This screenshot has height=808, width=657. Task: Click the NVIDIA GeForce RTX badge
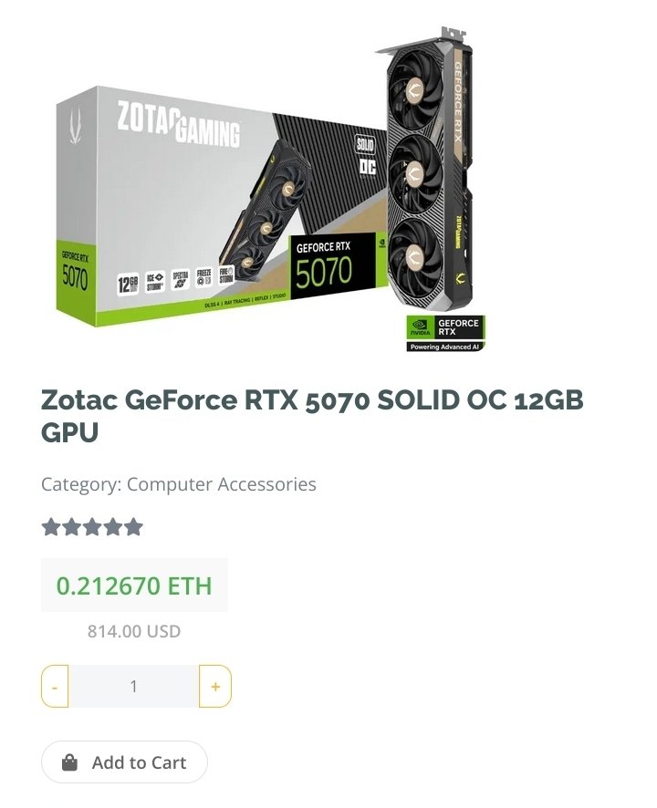[x=445, y=334]
